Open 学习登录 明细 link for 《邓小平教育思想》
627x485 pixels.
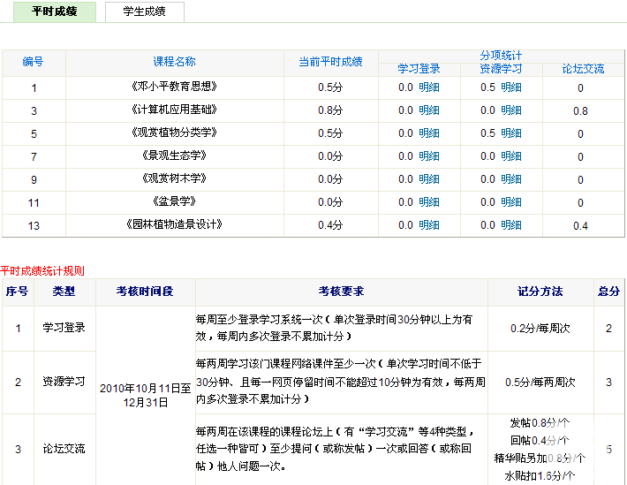[x=429, y=87]
